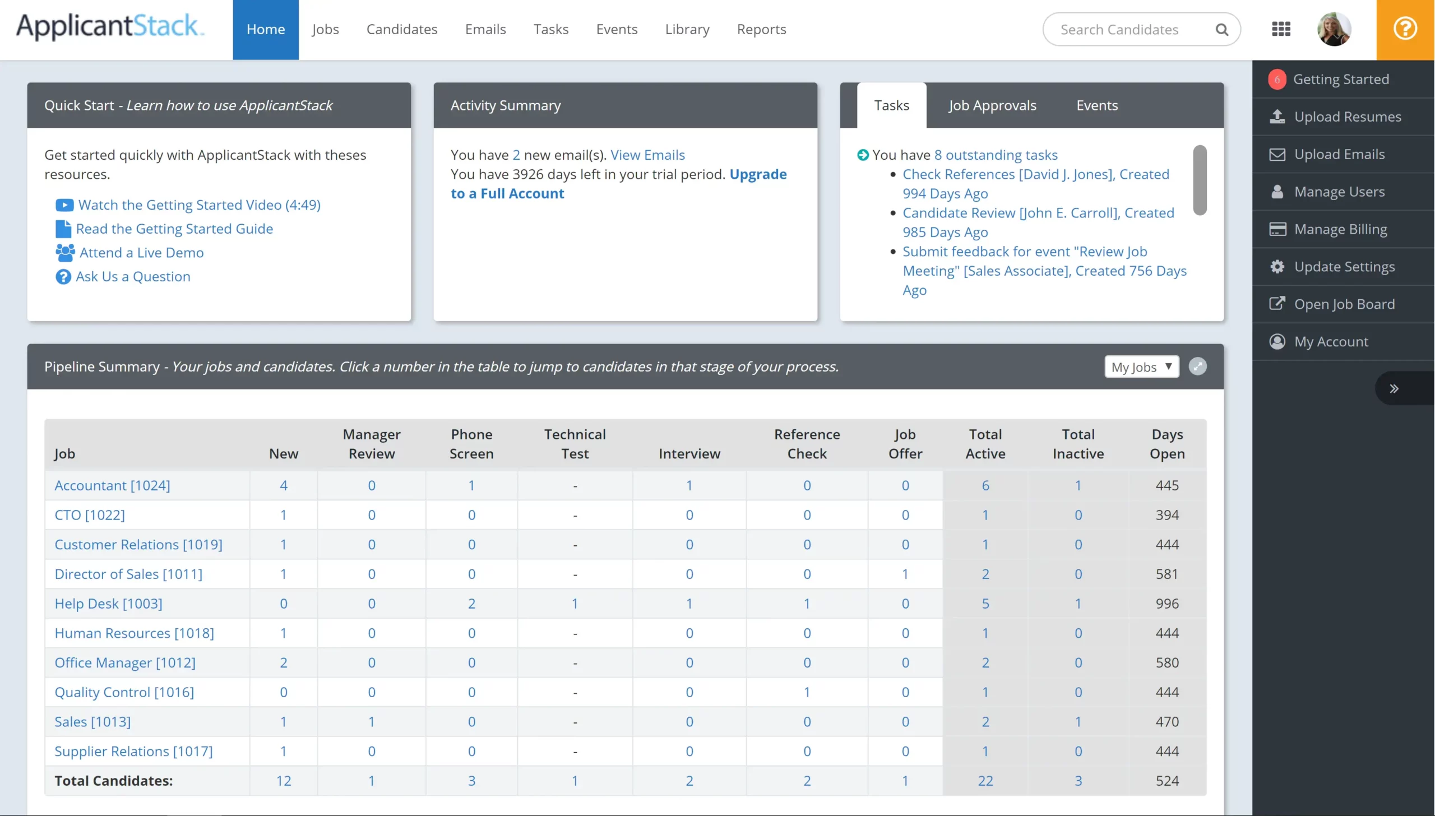
Task: Expand the outstanding tasks arrow icon
Action: [863, 155]
